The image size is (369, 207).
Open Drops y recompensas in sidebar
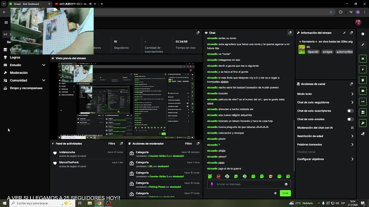pyautogui.click(x=26, y=88)
